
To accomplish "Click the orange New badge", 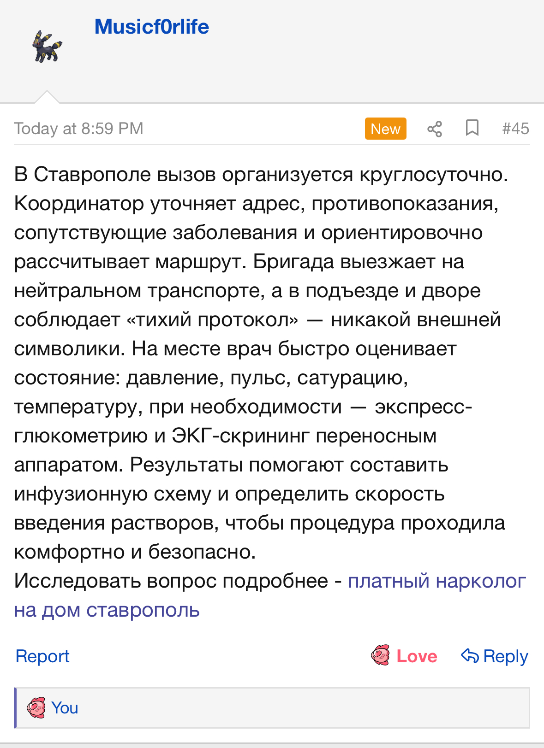I will coord(385,129).
